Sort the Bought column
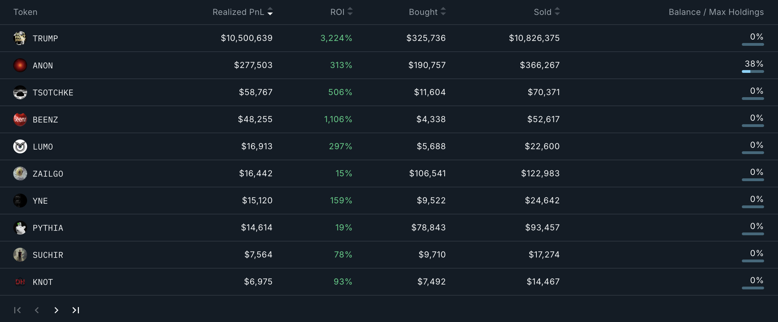The height and width of the screenshot is (322, 778). pos(427,12)
